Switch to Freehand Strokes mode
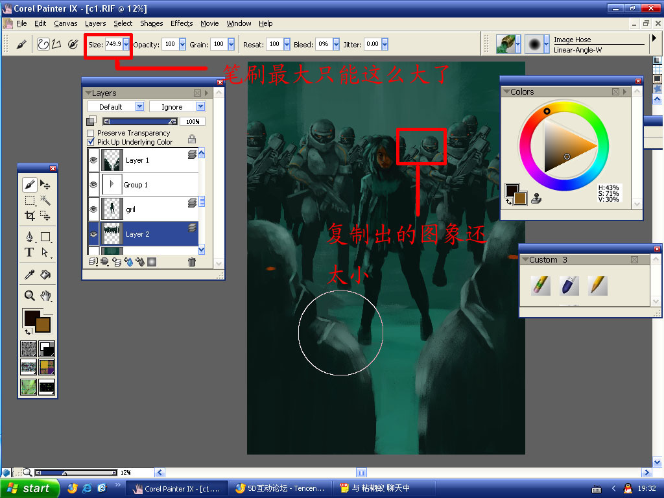Screen dimensions: 664x498 (43, 44)
